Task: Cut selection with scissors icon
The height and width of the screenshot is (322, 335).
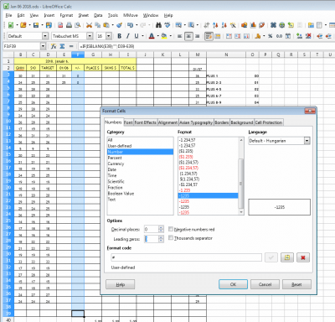Action: pos(89,25)
